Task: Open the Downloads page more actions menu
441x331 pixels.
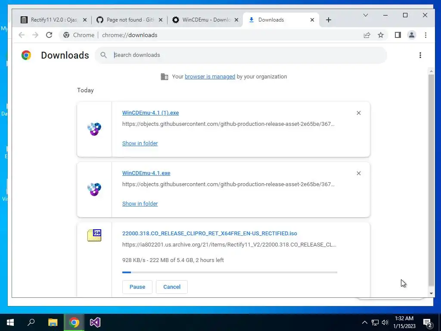Action: coord(420,55)
